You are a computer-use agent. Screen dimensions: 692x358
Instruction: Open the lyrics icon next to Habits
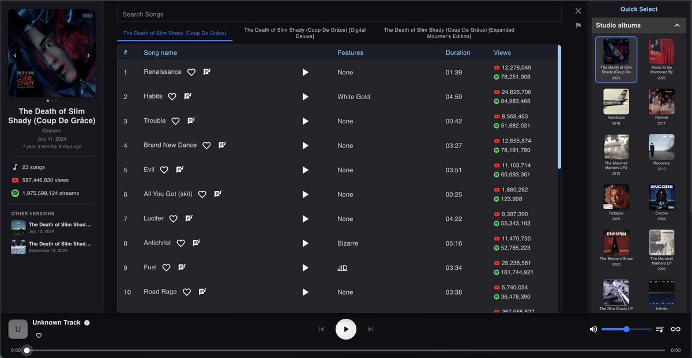click(x=187, y=96)
